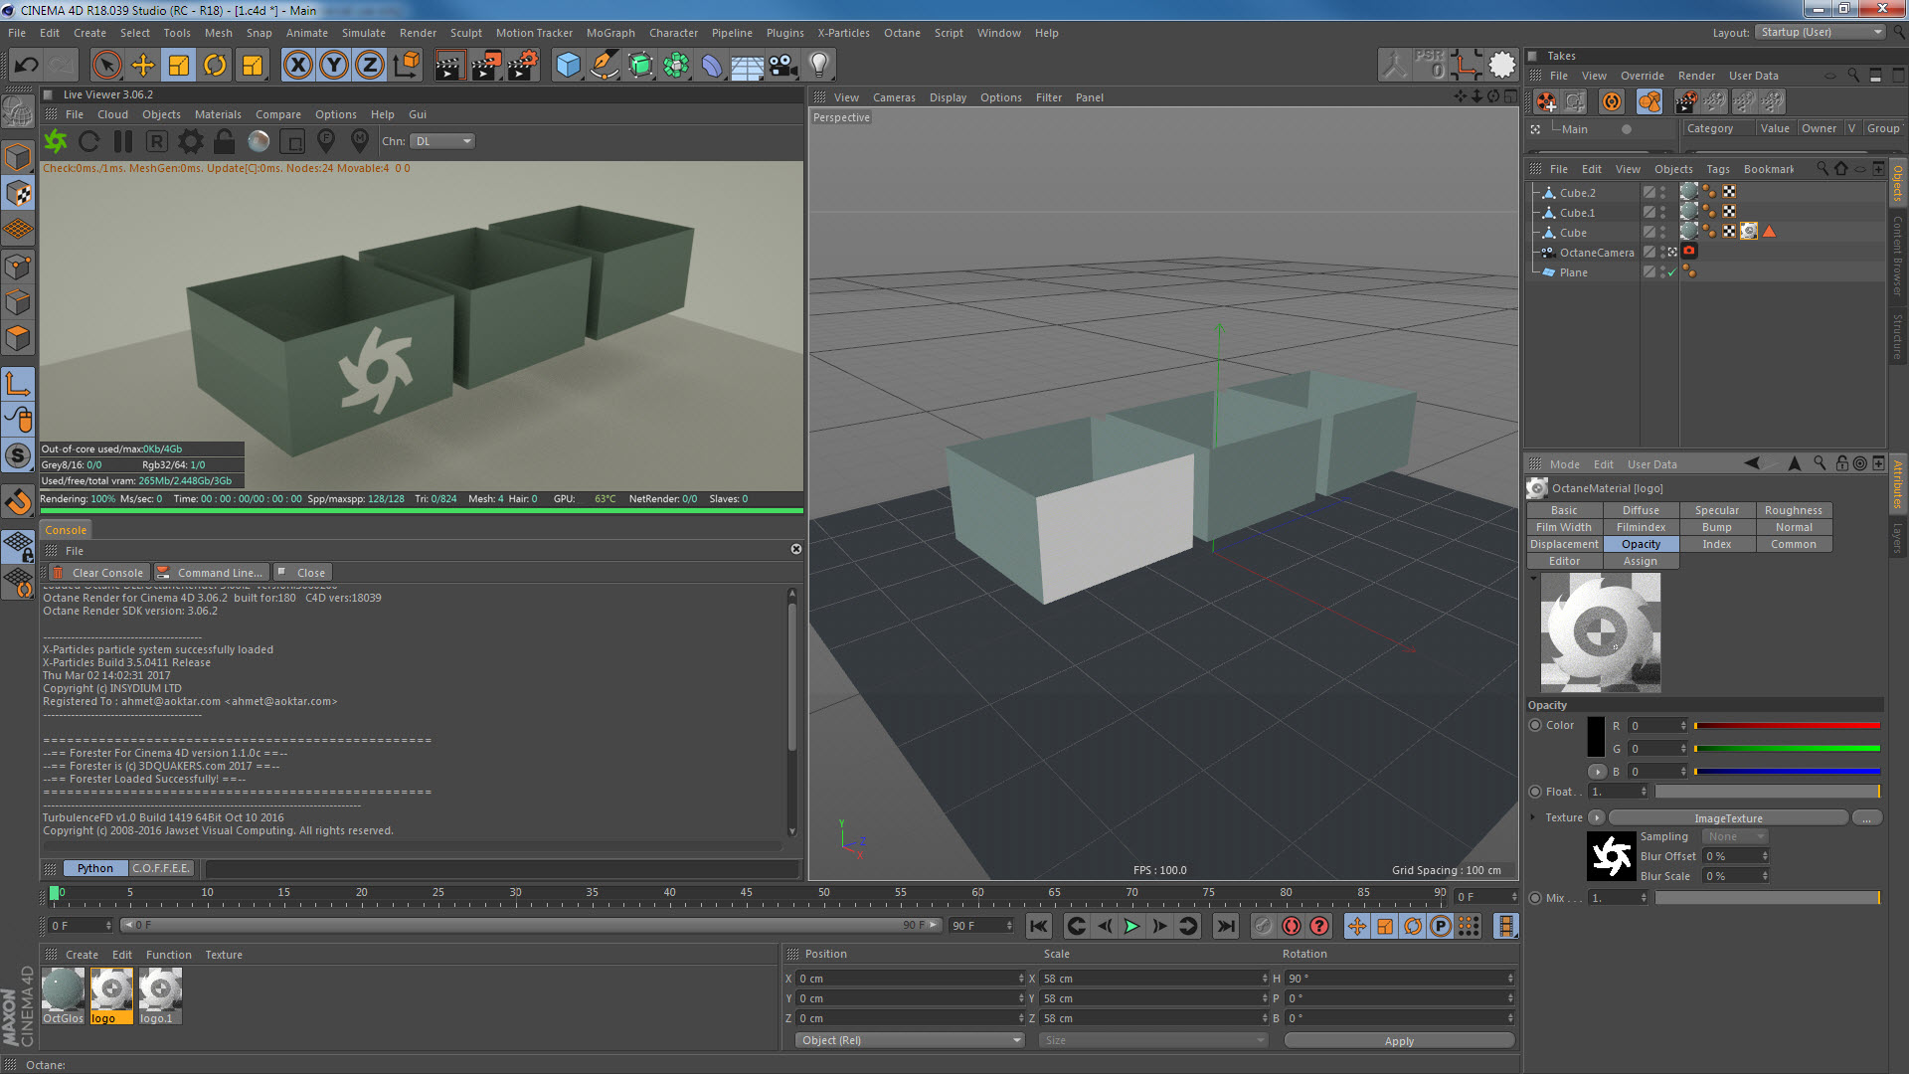Open Live Viewer settings gear
The image size is (1909, 1074).
tap(190, 141)
